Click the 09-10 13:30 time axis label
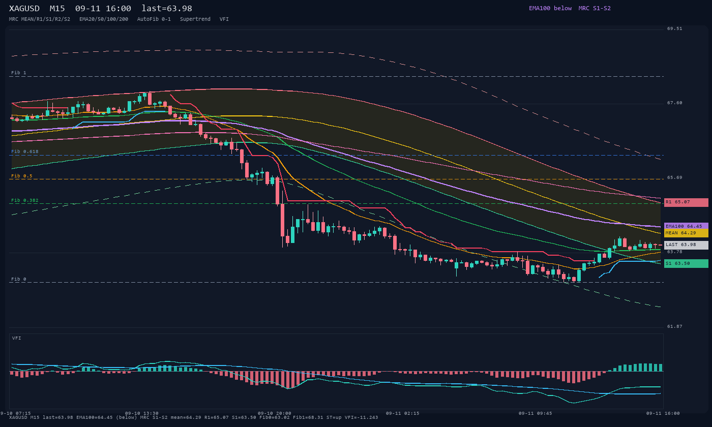Screen dimensions: 712x427 (142, 413)
